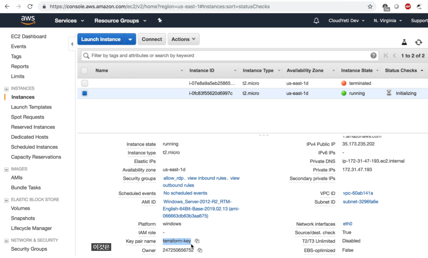Screen dimensions: 428x258
Task: Reload the page with browser refresh icon
Action: tap(30, 6)
